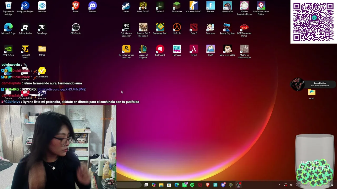Select the NVIDIA App desktop shortcut
The height and width of the screenshot is (189, 337).
pos(8,51)
